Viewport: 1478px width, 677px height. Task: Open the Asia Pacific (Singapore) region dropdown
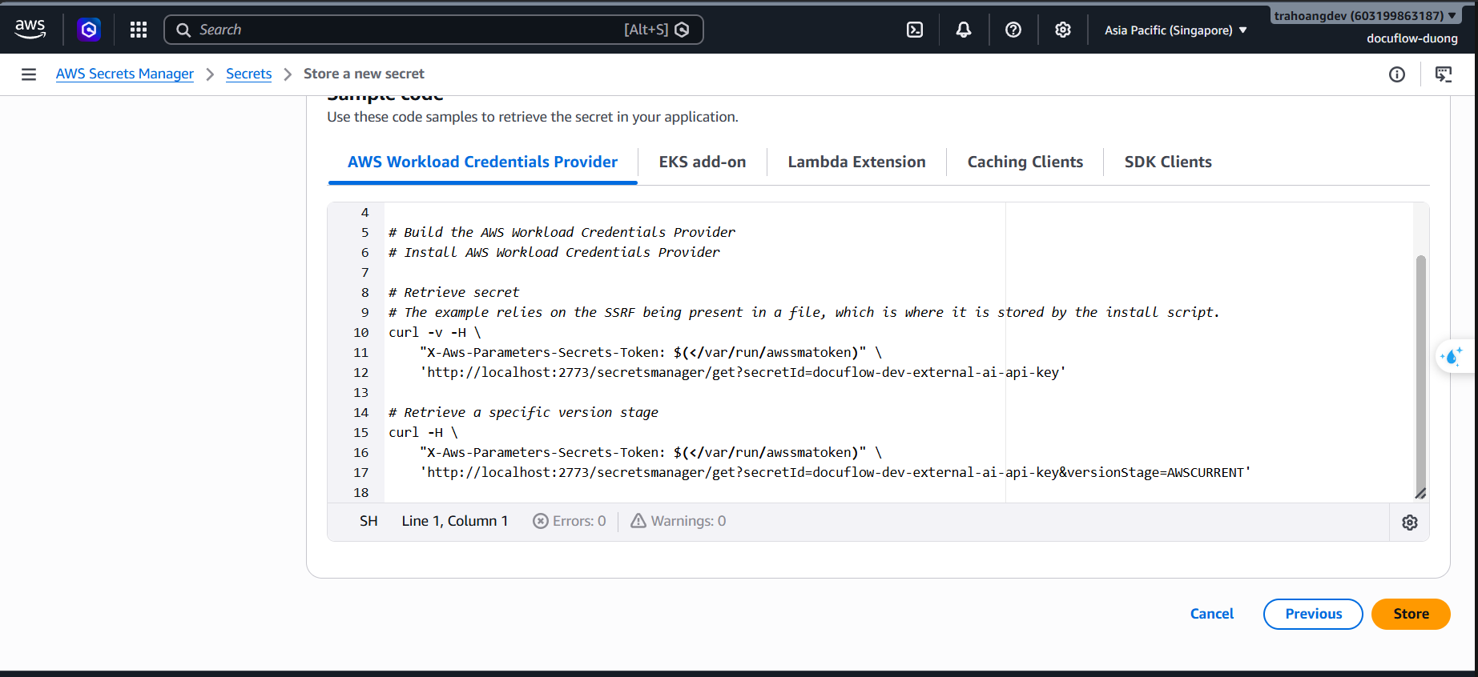tap(1176, 30)
